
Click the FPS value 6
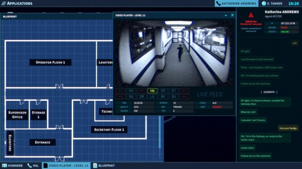coord(174,111)
